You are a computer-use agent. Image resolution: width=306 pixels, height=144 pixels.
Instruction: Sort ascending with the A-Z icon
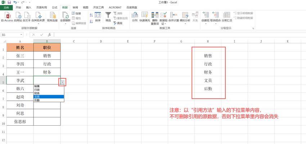click(91, 15)
